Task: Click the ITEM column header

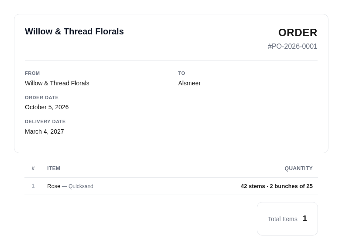Action: point(54,168)
